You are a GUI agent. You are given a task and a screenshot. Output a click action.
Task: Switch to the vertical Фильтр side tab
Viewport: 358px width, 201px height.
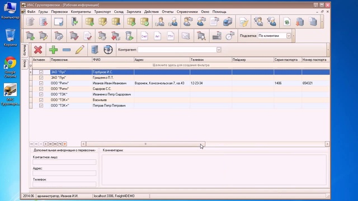click(x=25, y=50)
